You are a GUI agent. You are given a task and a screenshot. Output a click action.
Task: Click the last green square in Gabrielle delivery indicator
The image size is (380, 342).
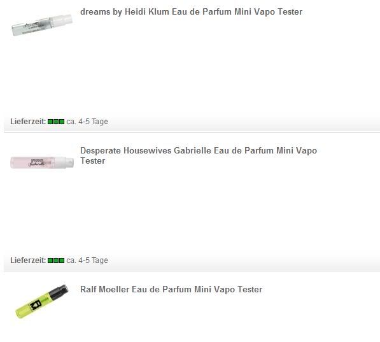(x=62, y=260)
